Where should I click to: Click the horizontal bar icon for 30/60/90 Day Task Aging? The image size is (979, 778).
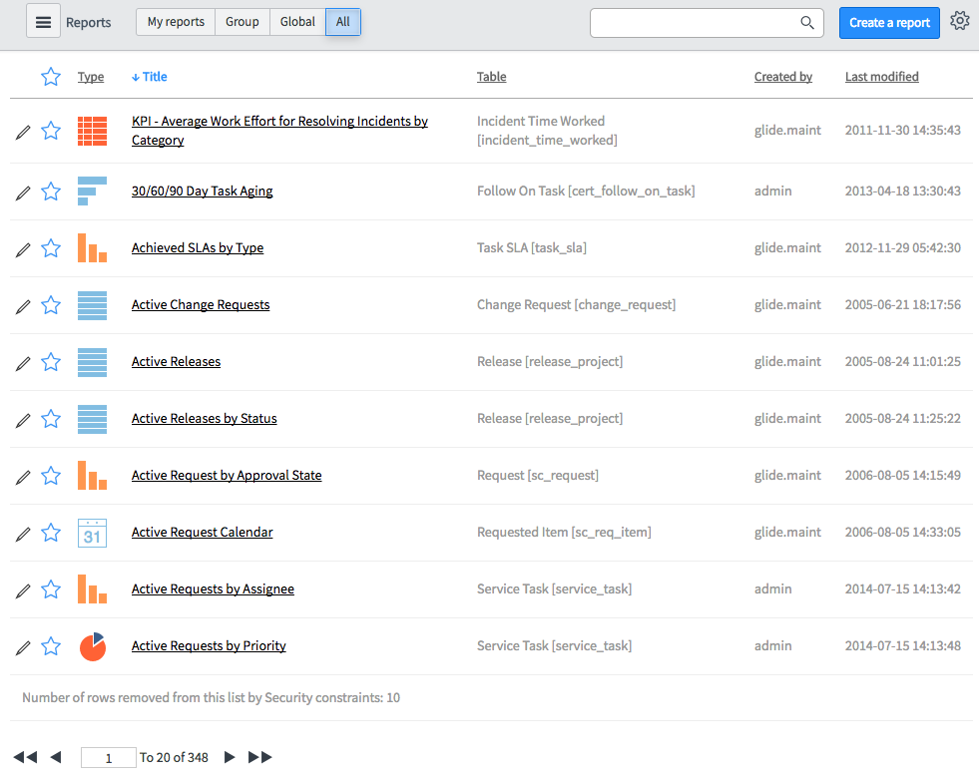point(93,191)
